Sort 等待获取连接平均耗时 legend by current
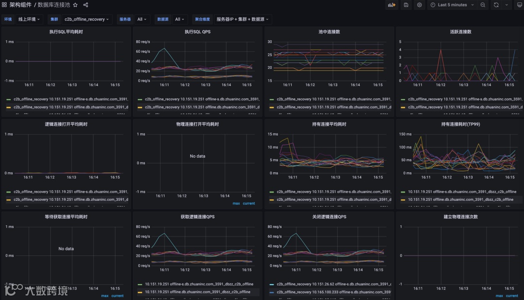 [x=117, y=296]
